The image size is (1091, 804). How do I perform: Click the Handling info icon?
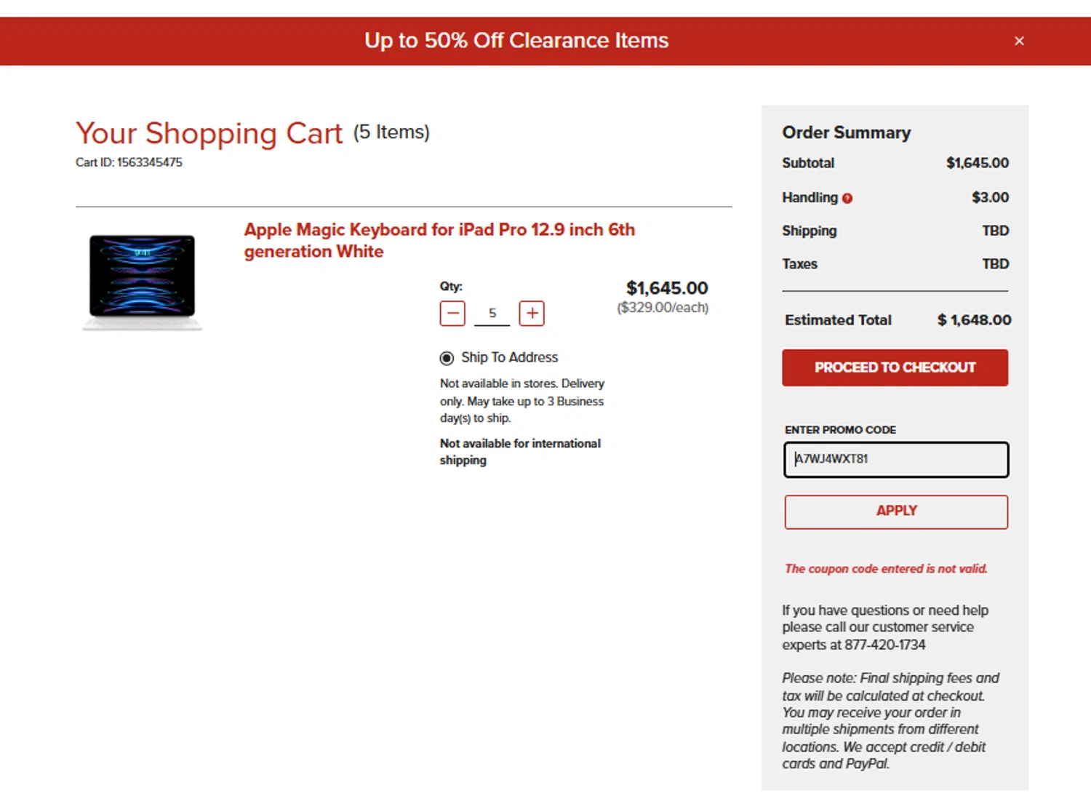(x=847, y=198)
